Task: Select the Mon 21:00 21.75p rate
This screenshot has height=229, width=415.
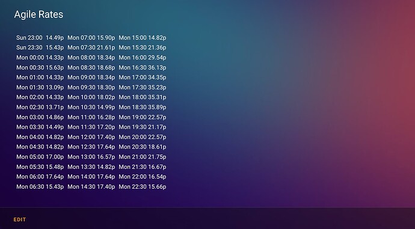Action: pyautogui.click(x=143, y=157)
